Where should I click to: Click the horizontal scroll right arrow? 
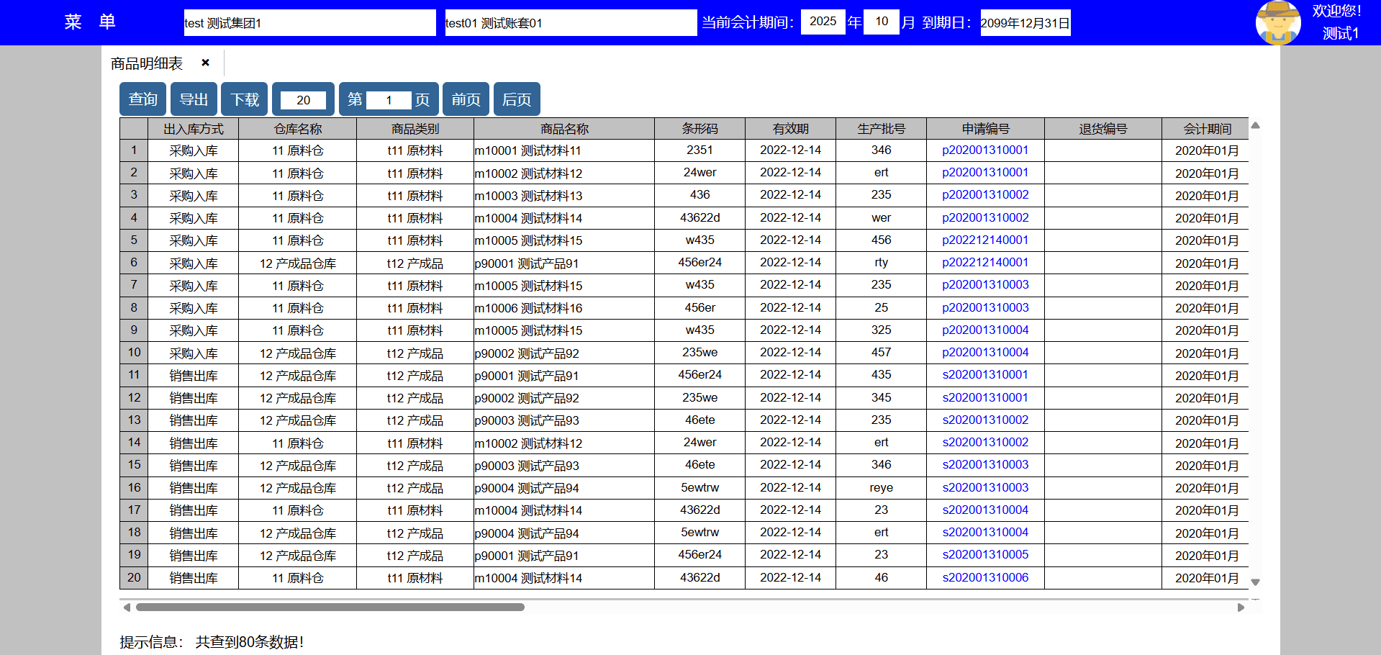(x=1241, y=607)
